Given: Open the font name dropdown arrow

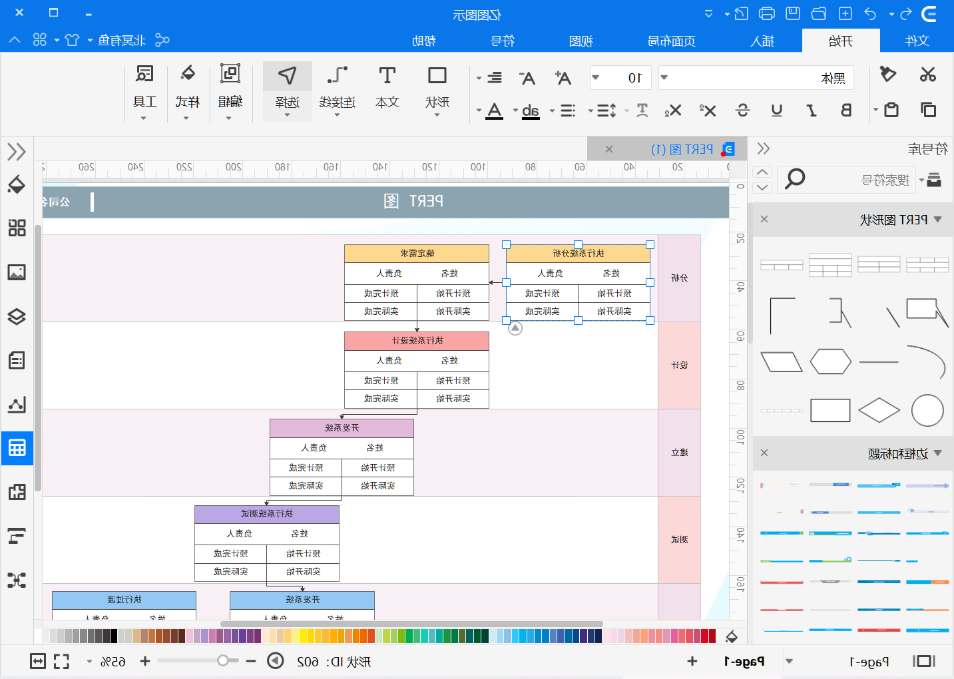Looking at the screenshot, I should 664,77.
